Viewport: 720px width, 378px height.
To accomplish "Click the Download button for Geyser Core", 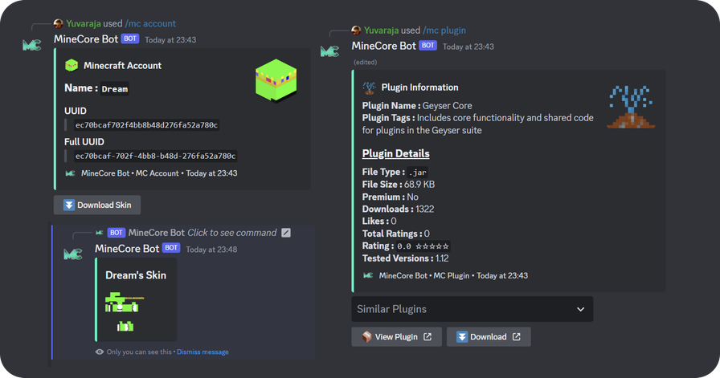I will tap(489, 336).
